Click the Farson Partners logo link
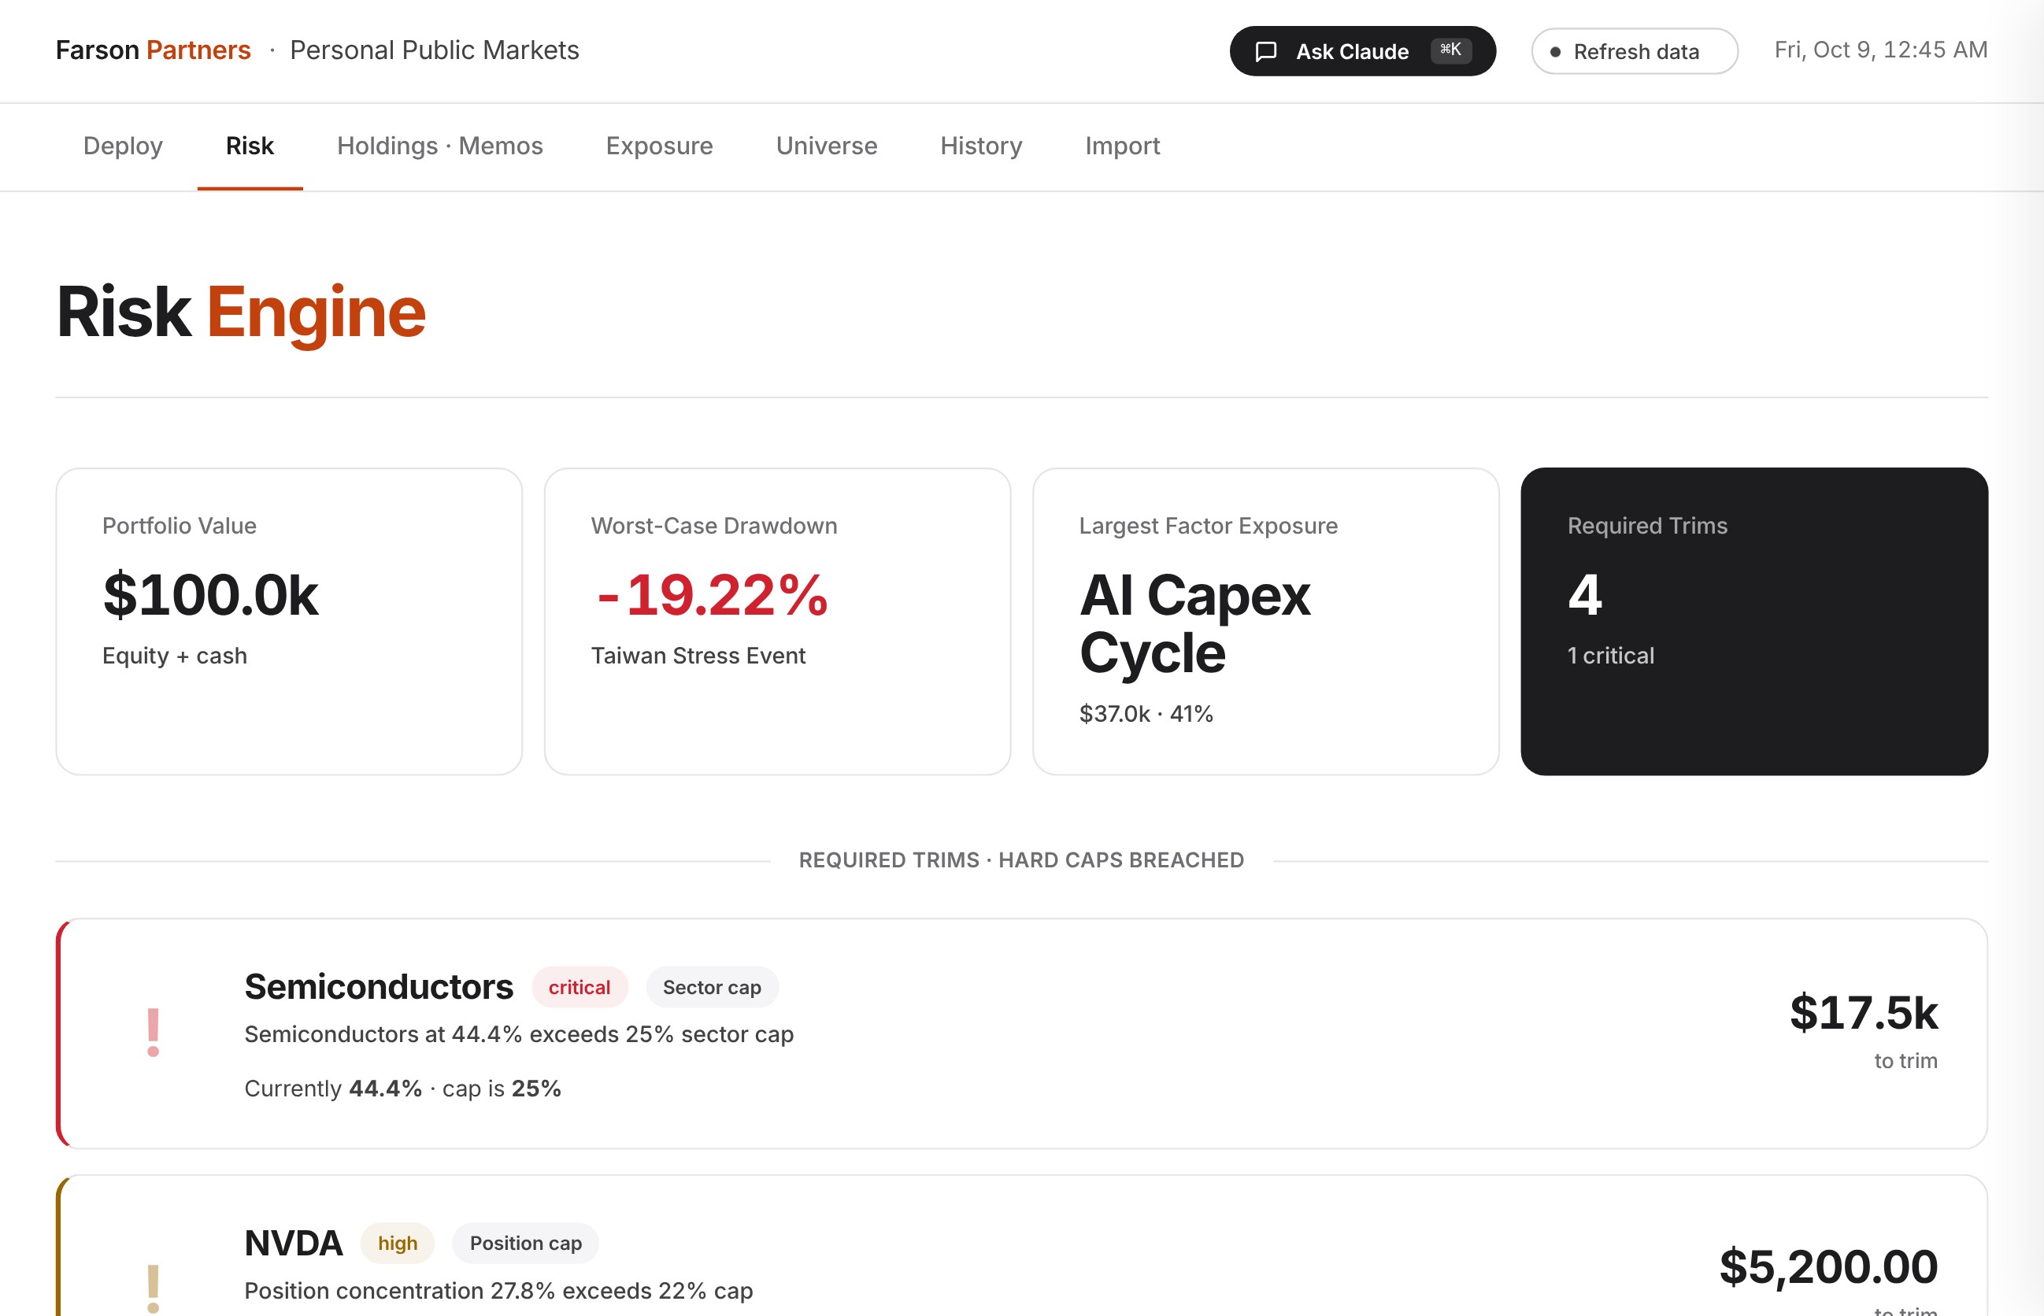Viewport: 2044px width, 1316px height. coord(153,50)
